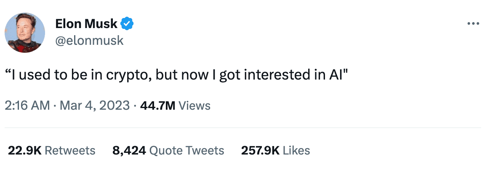This screenshot has width=490, height=170.
Task: Click the 2:16 AM timestamp
Action: [27, 105]
